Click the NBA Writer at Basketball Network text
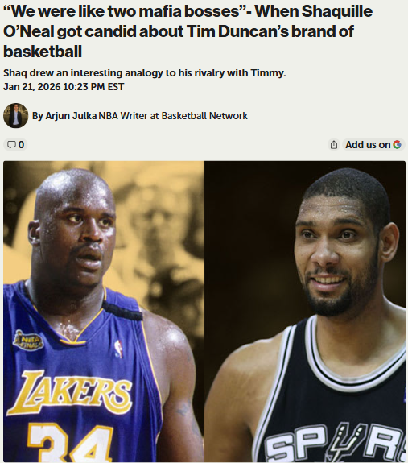408x463 pixels. point(173,115)
